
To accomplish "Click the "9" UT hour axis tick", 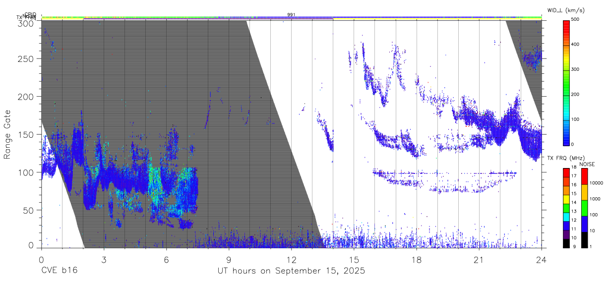I will [229, 259].
